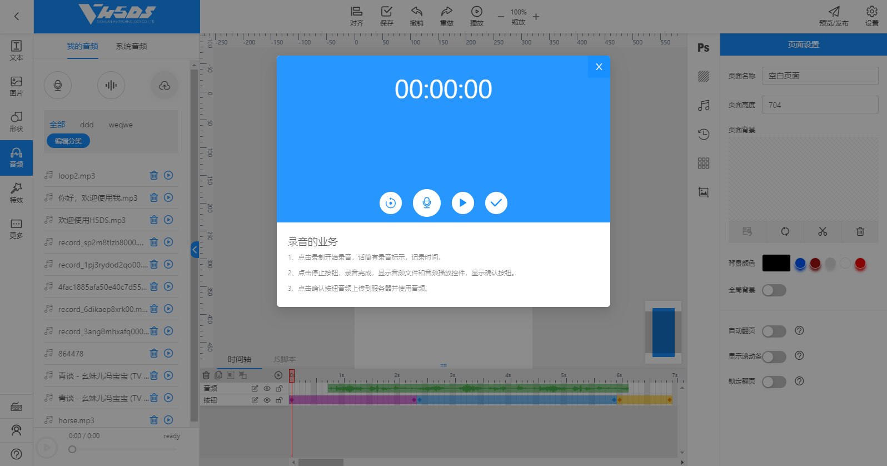Open the 更多 more panel in sidebar

17,228
